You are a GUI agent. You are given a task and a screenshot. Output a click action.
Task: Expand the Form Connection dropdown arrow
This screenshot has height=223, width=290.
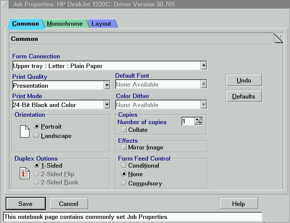[x=204, y=65]
